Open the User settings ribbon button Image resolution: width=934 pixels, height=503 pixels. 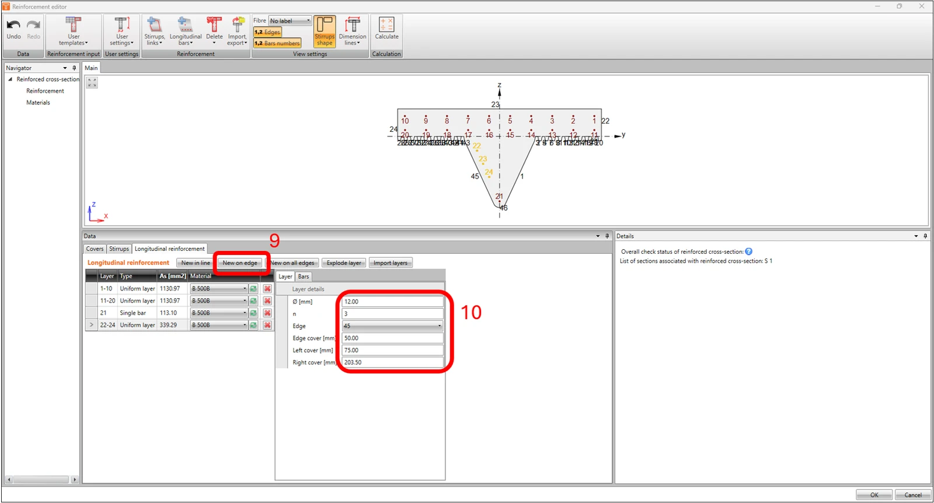121,32
